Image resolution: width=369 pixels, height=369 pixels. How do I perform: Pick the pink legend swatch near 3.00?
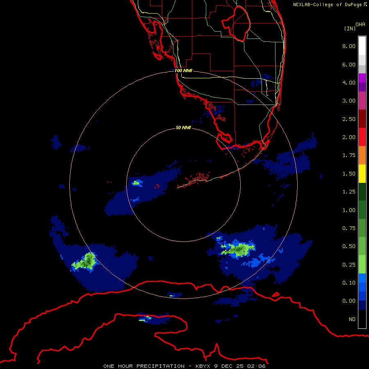(x=362, y=101)
